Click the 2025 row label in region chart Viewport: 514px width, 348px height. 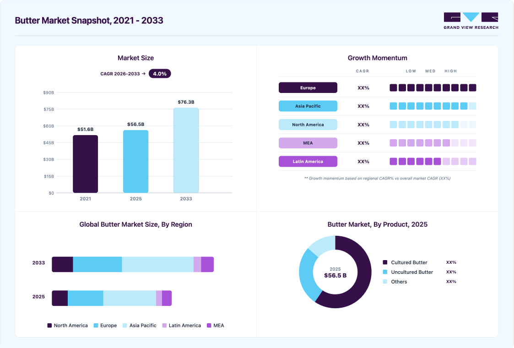(39, 297)
